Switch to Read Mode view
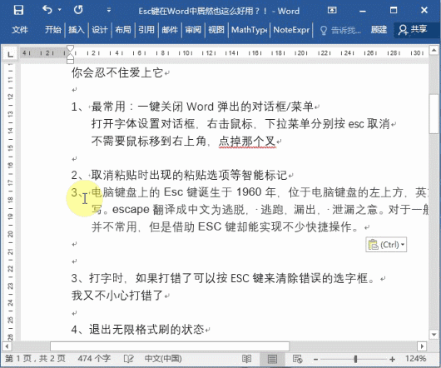 click(246, 359)
